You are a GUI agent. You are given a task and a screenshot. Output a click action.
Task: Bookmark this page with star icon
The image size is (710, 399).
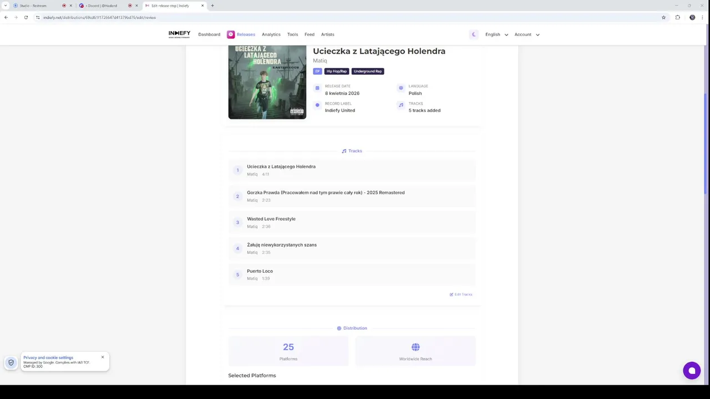(663, 17)
